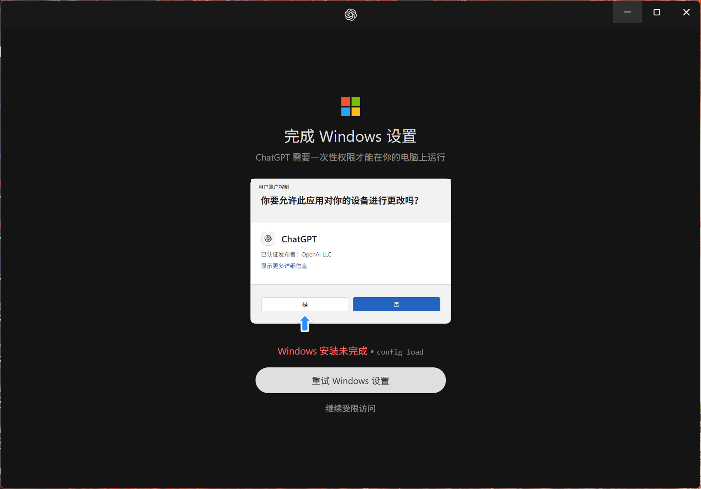Click the question 你要允许此应用对你的设备进行更改吗?

click(340, 201)
